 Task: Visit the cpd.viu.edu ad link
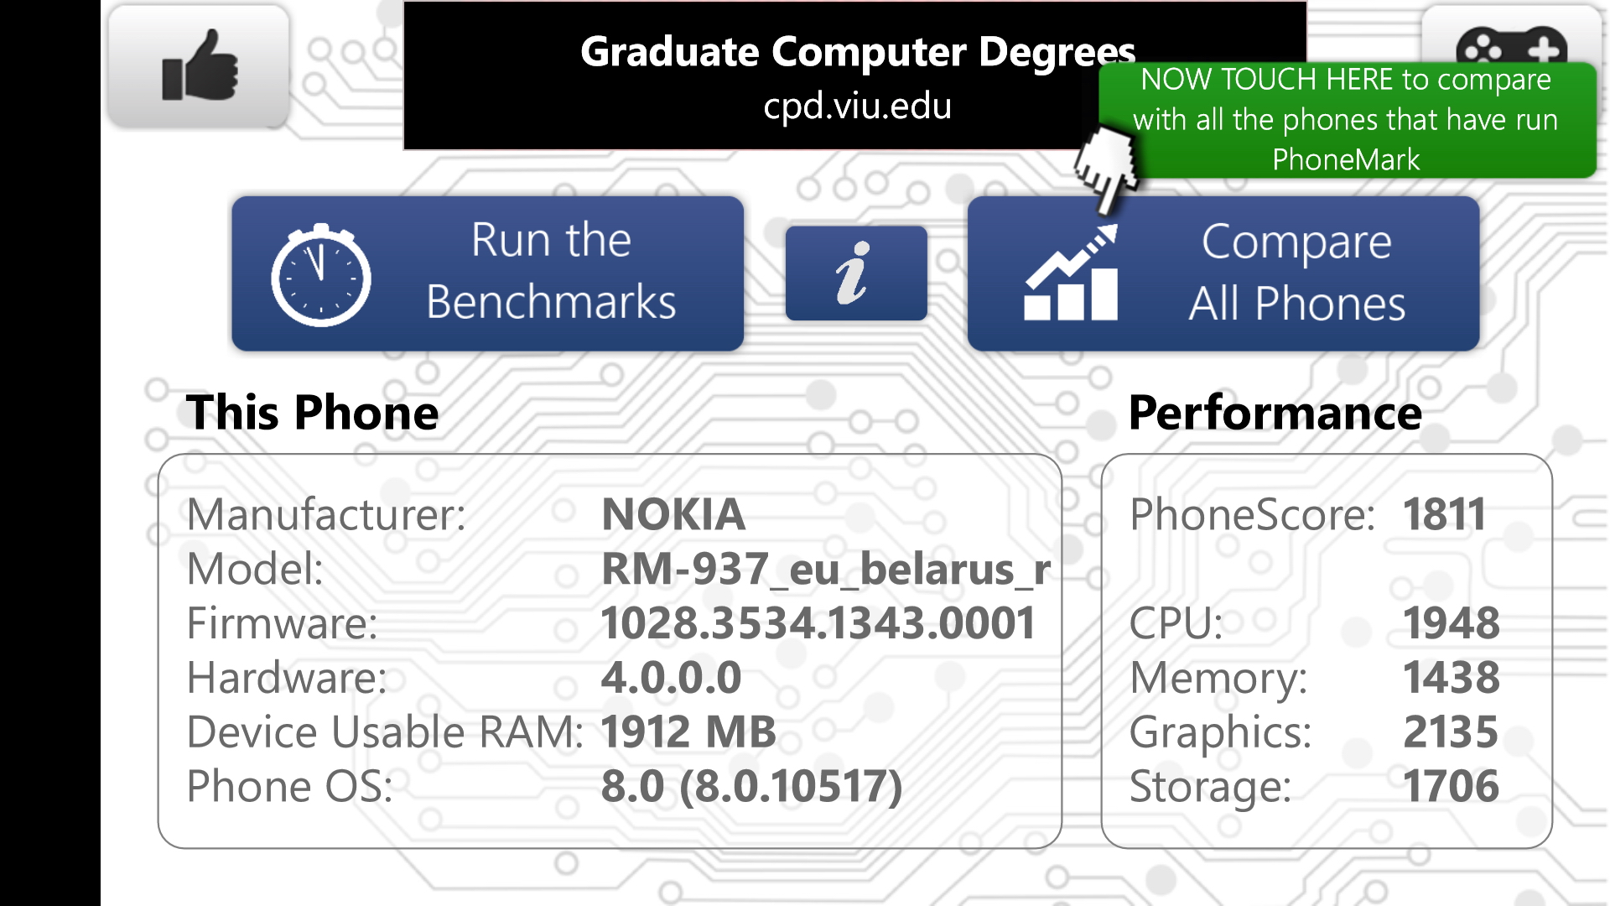857,106
